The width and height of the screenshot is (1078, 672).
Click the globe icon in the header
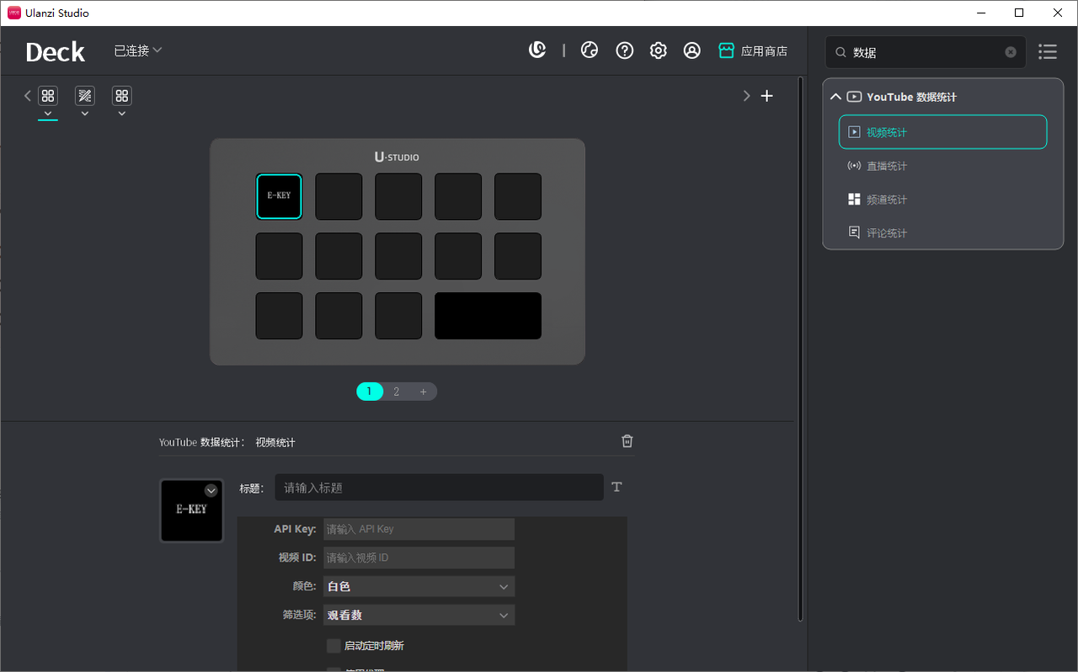tap(590, 51)
